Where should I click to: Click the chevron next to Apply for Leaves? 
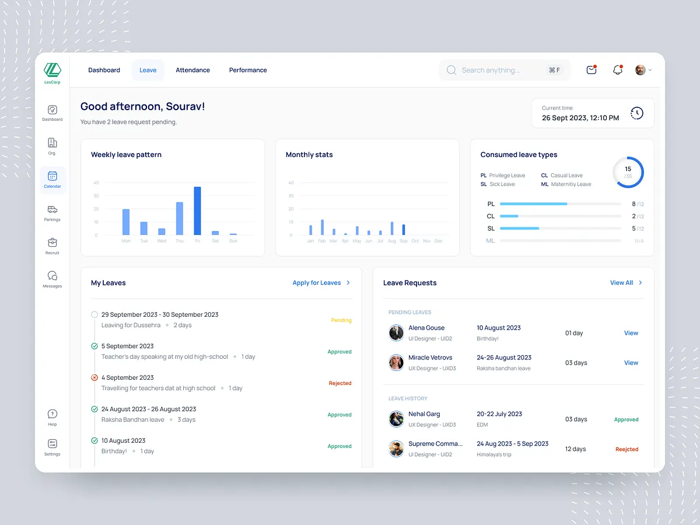[x=348, y=282]
